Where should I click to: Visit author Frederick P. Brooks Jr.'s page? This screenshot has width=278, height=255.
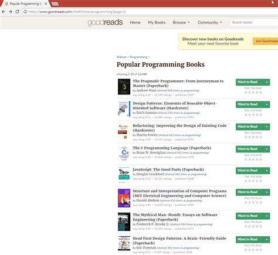[152, 225]
